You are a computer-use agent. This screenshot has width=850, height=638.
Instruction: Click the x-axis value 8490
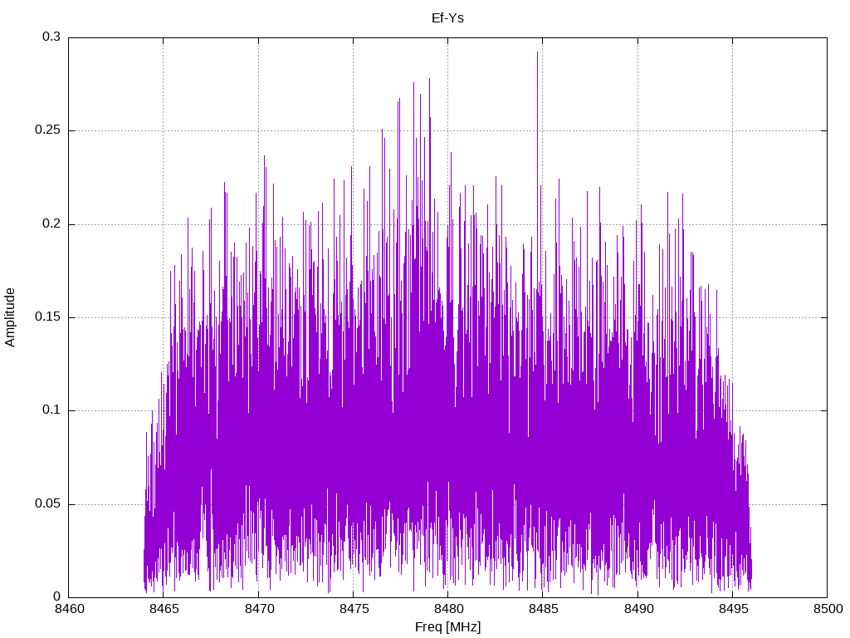(x=637, y=609)
